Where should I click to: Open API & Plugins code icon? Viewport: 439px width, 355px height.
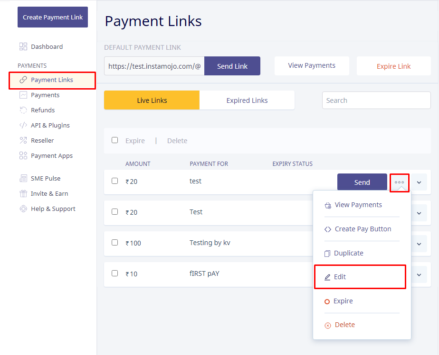[23, 125]
